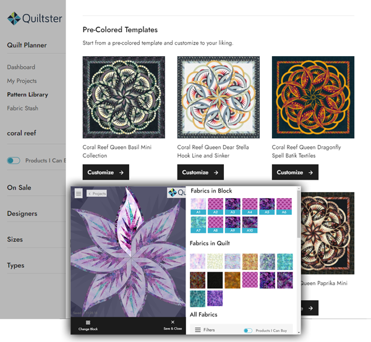Screen dimensions: 371x342
Task: Expand the Types filter section
Action: pyautogui.click(x=15, y=265)
